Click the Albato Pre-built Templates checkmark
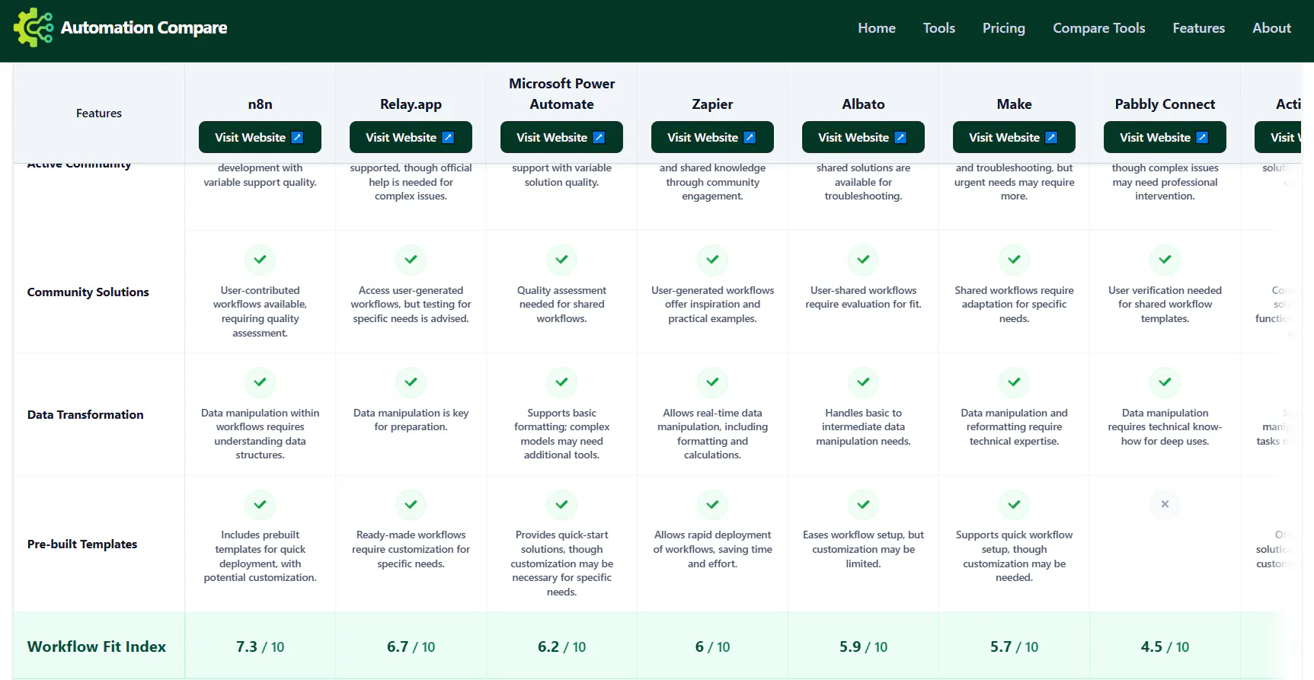Image resolution: width=1314 pixels, height=680 pixels. click(863, 504)
